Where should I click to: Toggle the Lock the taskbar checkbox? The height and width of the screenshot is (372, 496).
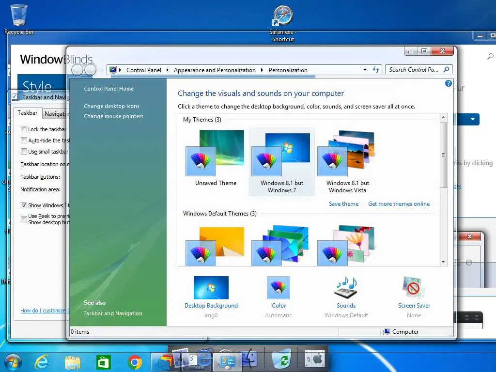[24, 129]
